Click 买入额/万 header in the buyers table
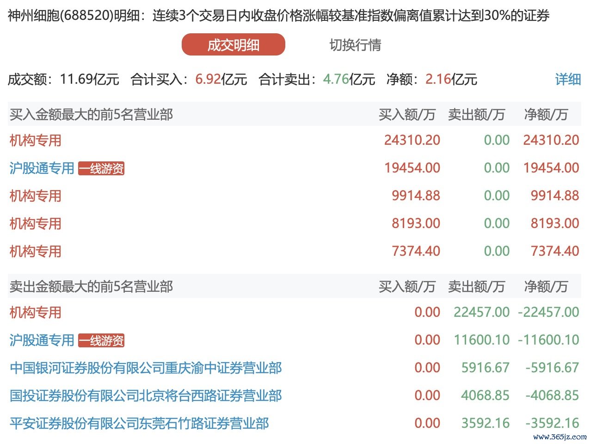The height and width of the screenshot is (444, 590). point(407,114)
